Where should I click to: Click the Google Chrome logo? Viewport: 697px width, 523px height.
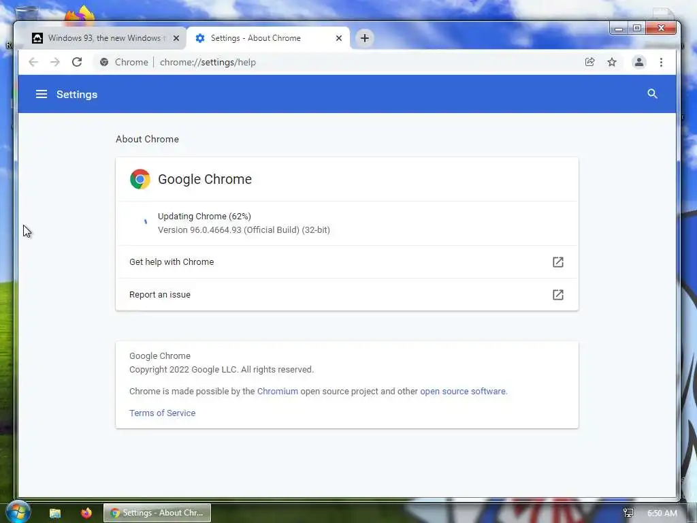140,179
